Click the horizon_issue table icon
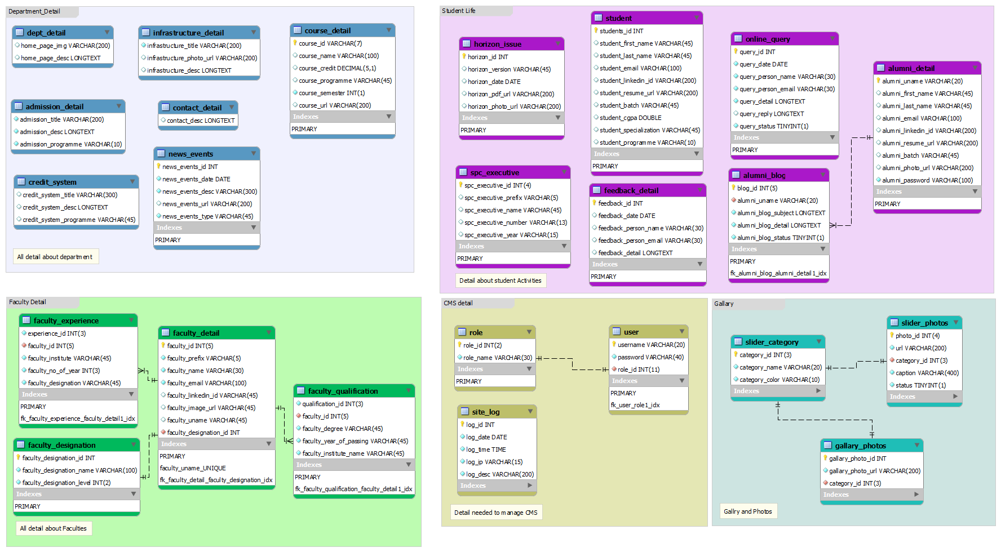 point(467,44)
